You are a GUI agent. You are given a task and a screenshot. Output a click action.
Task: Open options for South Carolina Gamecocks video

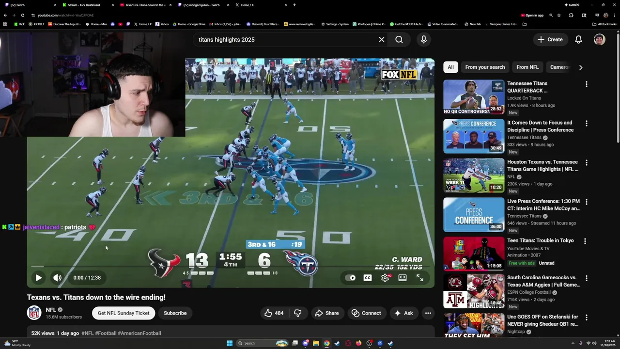[587, 279]
